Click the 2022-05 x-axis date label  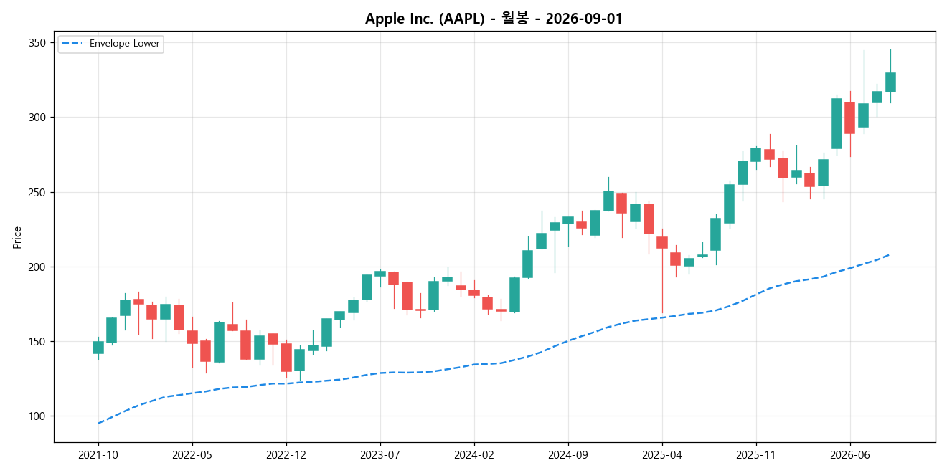tap(192, 454)
